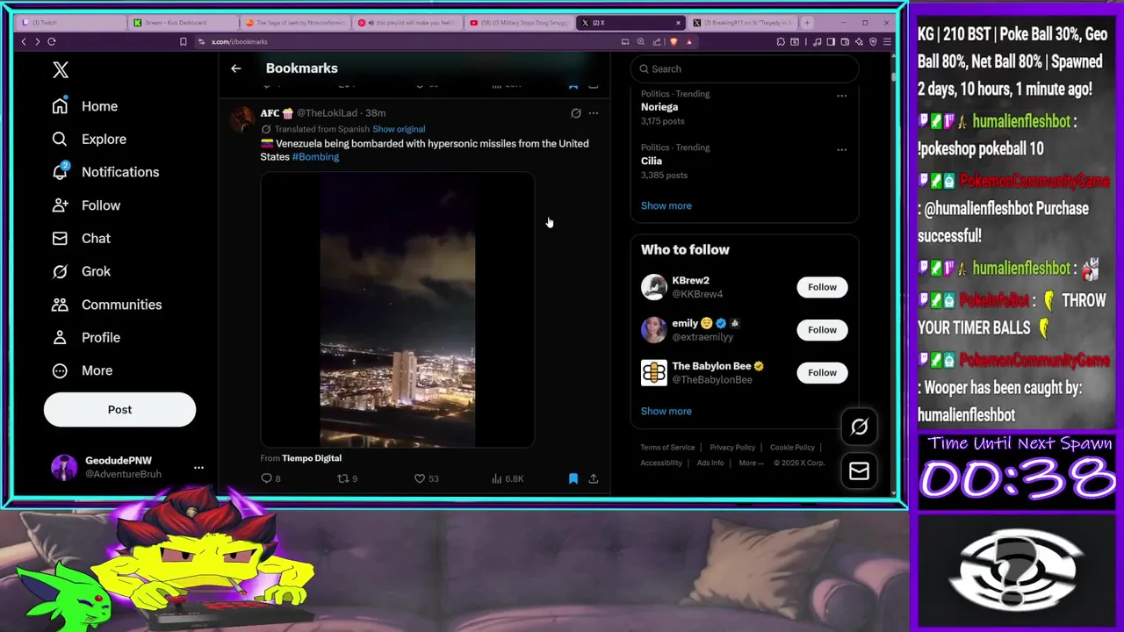
Task: Reply to AFC post
Action: [270, 478]
